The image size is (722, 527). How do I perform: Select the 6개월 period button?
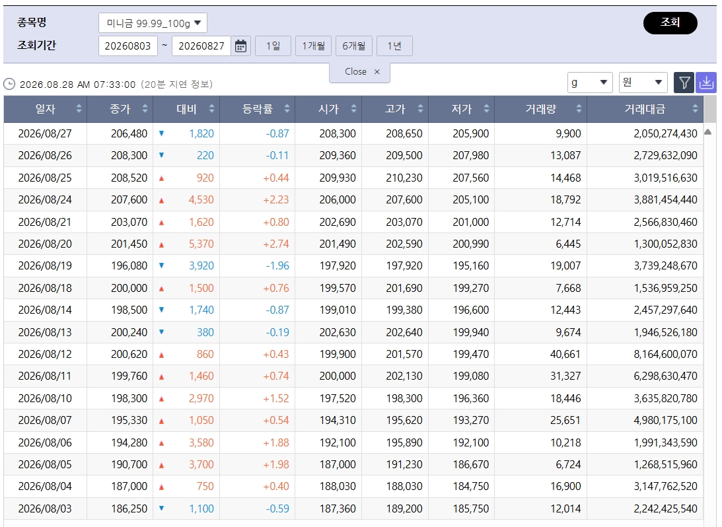pos(353,46)
